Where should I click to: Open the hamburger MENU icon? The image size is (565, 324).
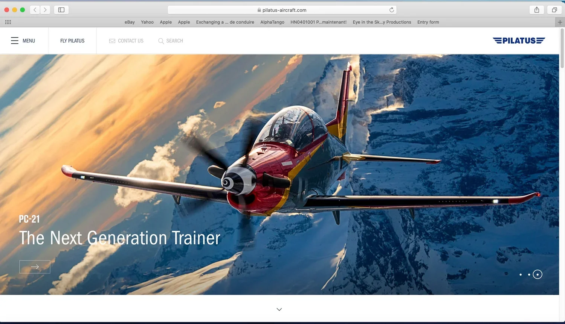pos(15,41)
